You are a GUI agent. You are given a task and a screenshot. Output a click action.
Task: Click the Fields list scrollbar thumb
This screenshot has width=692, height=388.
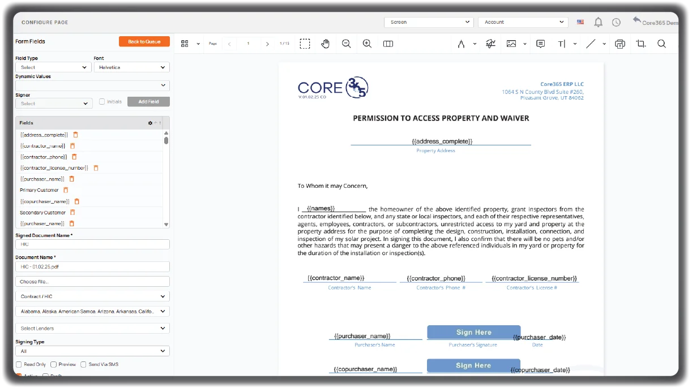166,140
